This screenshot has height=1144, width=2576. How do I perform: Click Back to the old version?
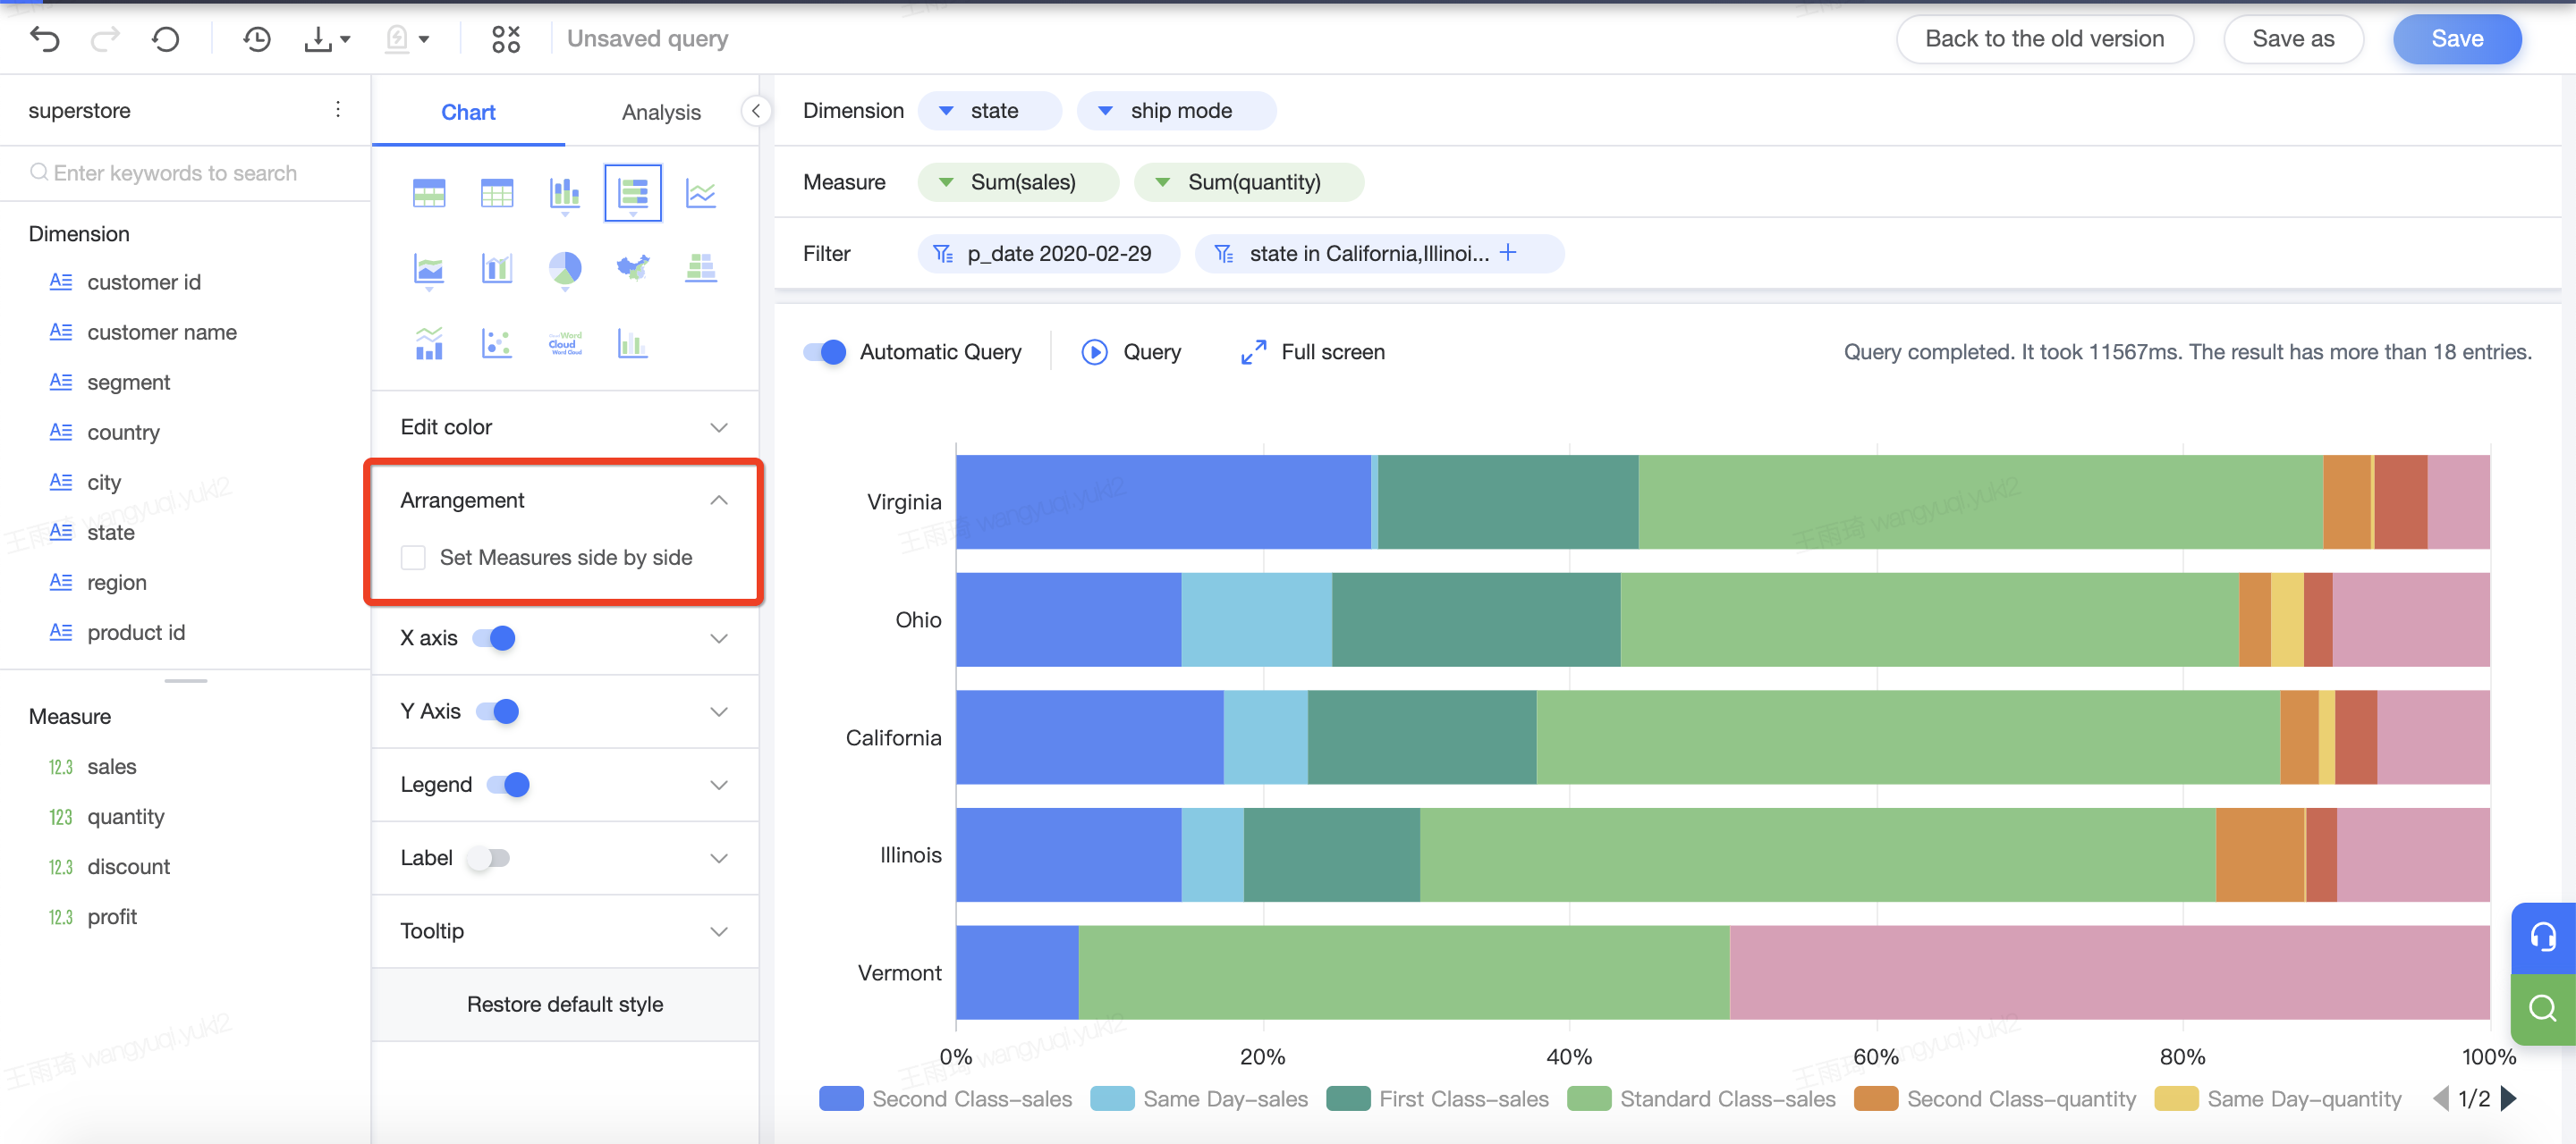click(2044, 39)
